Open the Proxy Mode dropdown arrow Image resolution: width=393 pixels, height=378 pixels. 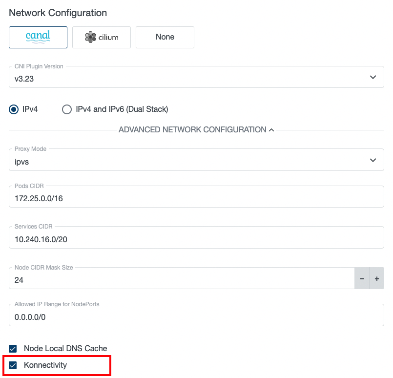click(373, 160)
